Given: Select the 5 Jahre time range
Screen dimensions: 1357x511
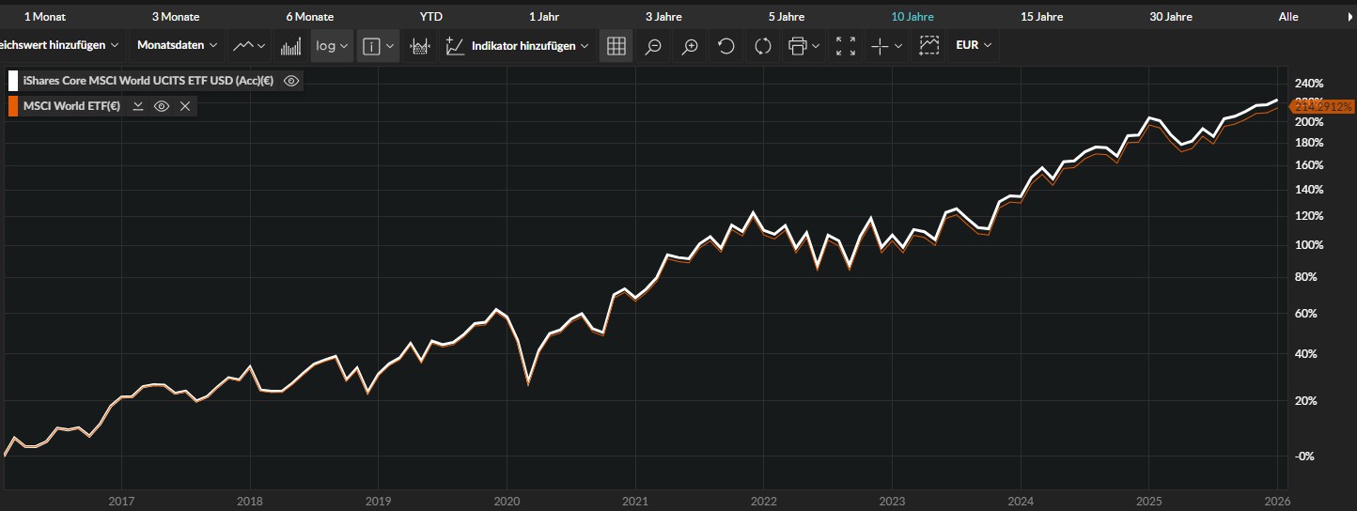Looking at the screenshot, I should pos(786,17).
